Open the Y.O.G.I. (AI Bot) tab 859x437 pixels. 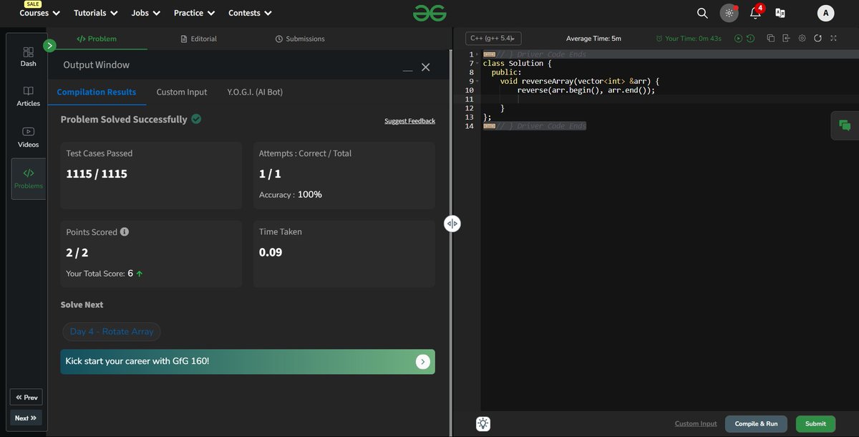click(255, 92)
